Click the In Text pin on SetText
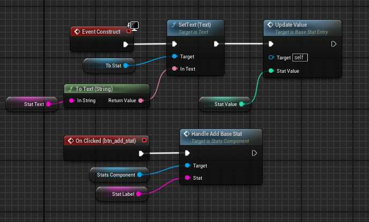369x222 pixels. (x=175, y=68)
